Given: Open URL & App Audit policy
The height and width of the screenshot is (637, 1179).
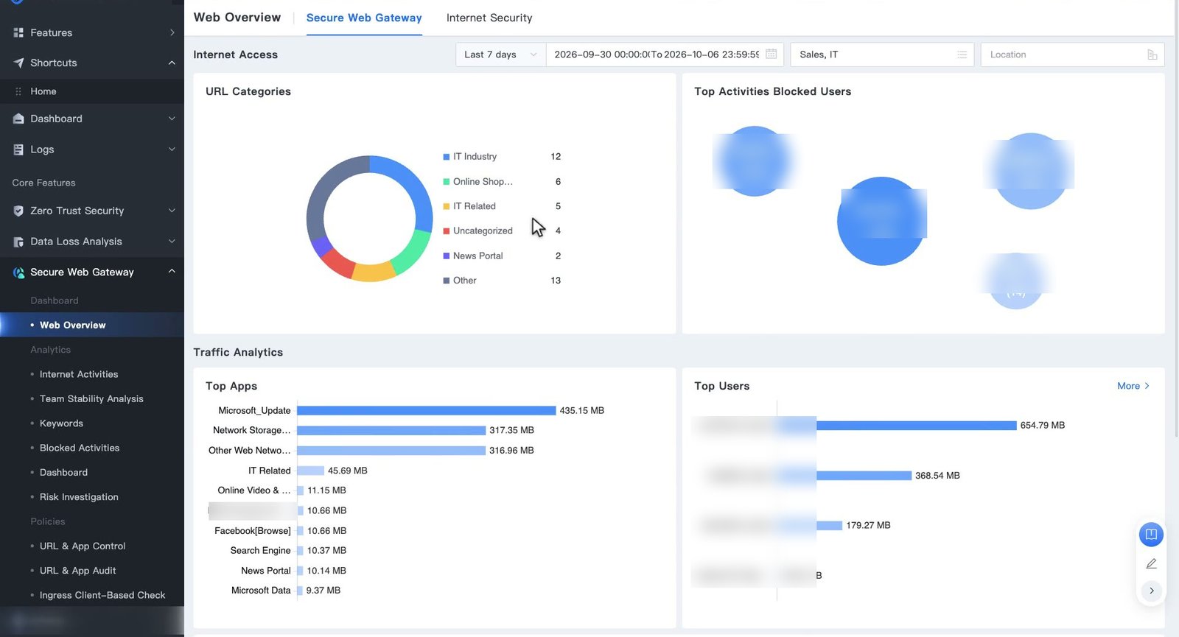Looking at the screenshot, I should (78, 571).
